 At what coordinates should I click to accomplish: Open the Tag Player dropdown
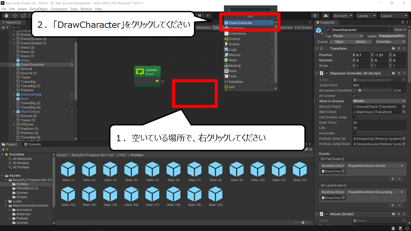click(348, 36)
